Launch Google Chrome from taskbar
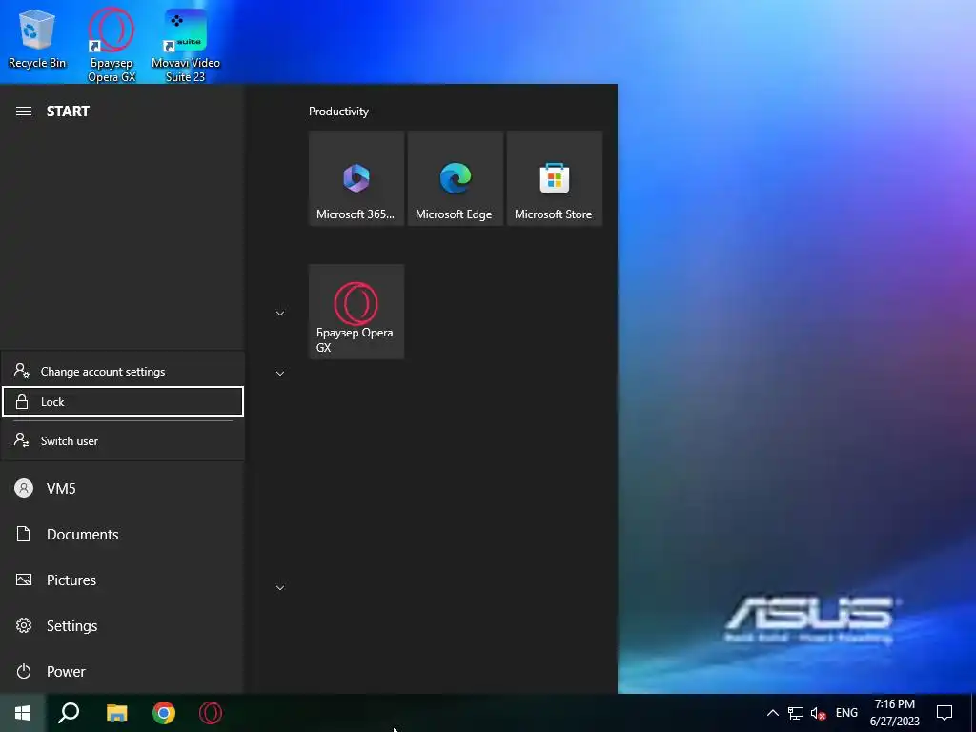This screenshot has width=976, height=732. click(164, 713)
